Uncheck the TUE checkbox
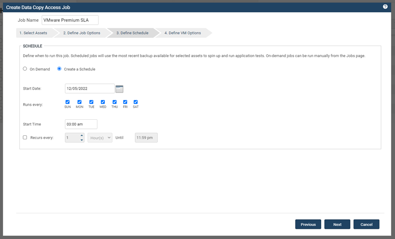The image size is (395, 239). point(91,102)
